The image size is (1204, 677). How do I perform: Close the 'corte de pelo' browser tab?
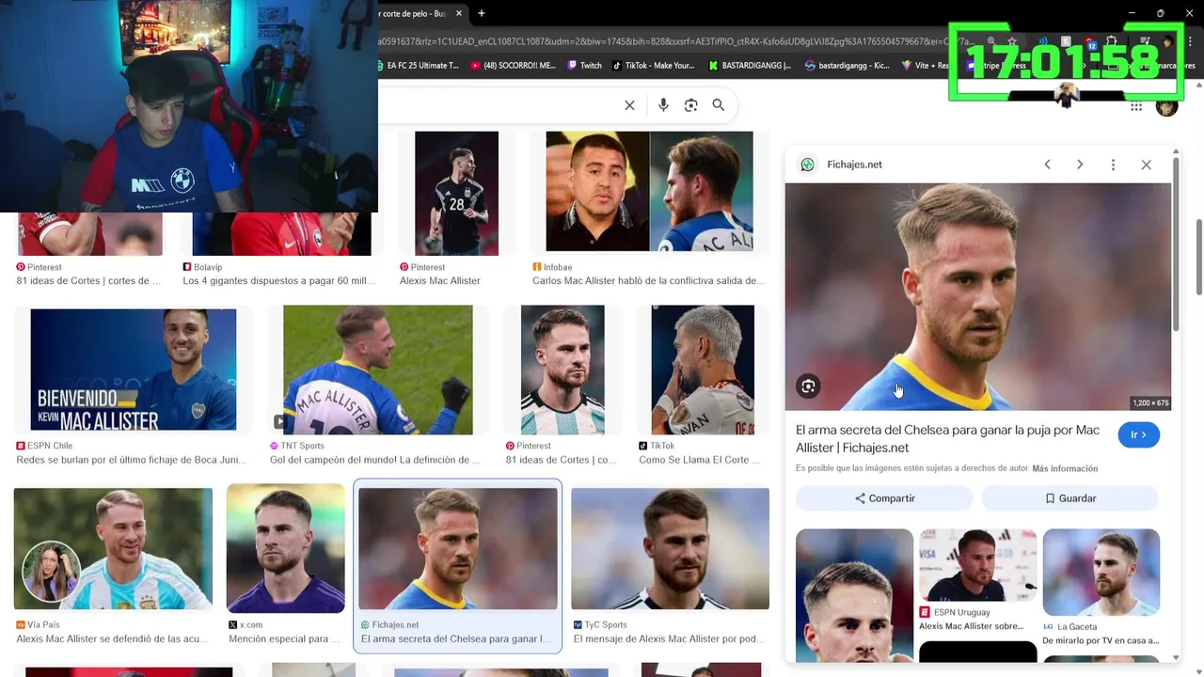(459, 13)
